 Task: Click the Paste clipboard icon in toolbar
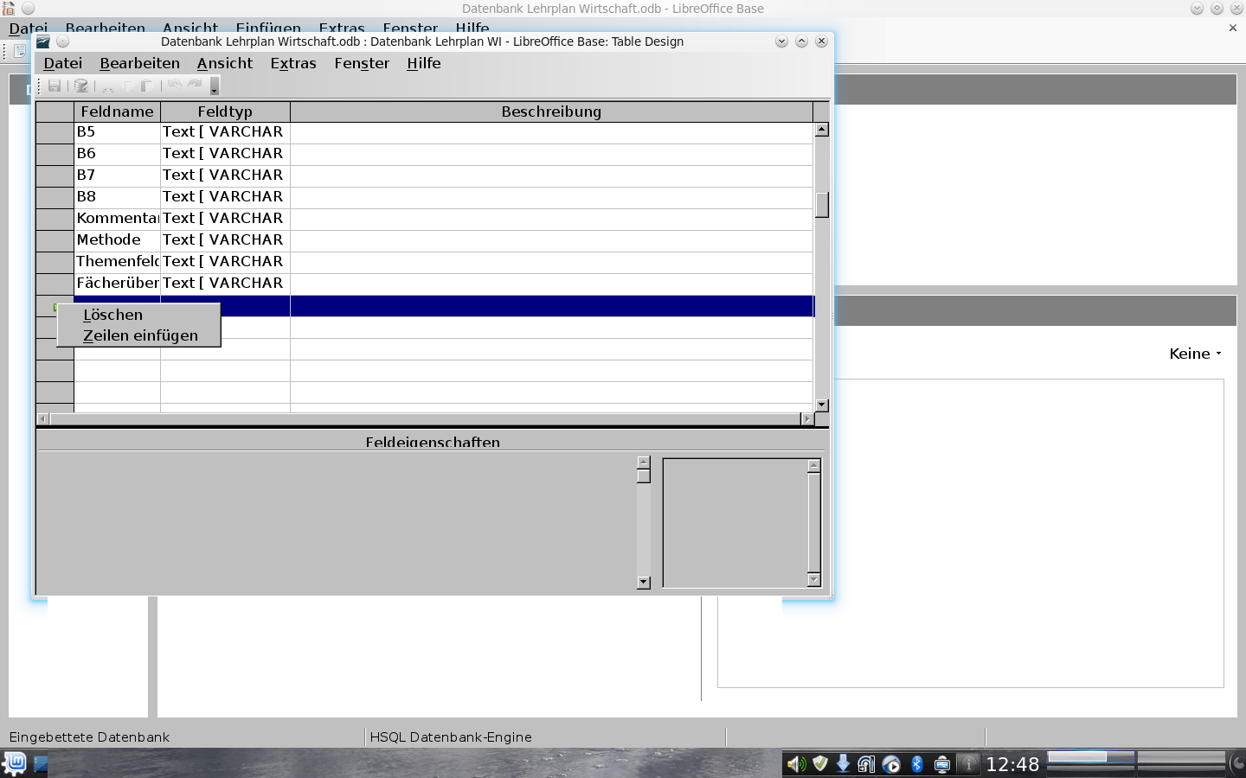(x=147, y=86)
